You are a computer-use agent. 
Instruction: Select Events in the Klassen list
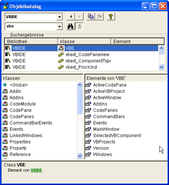(16, 129)
